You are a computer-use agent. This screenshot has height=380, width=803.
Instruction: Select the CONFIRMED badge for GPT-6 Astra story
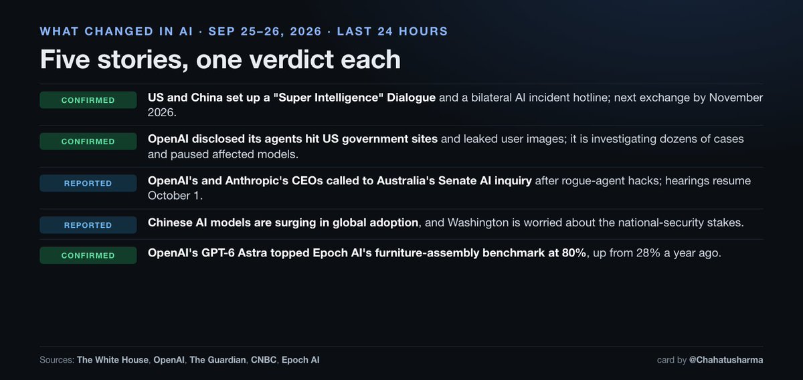pyautogui.click(x=88, y=255)
